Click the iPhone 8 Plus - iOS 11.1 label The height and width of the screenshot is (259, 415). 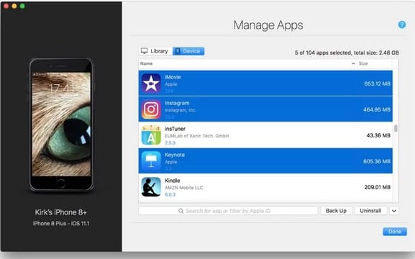coord(61,223)
